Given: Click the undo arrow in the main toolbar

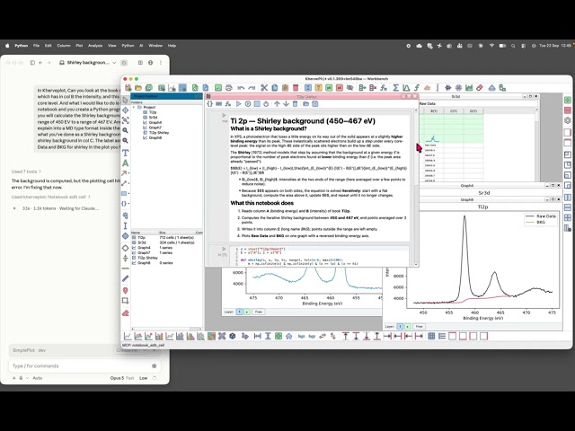Looking at the screenshot, I should (x=241, y=88).
